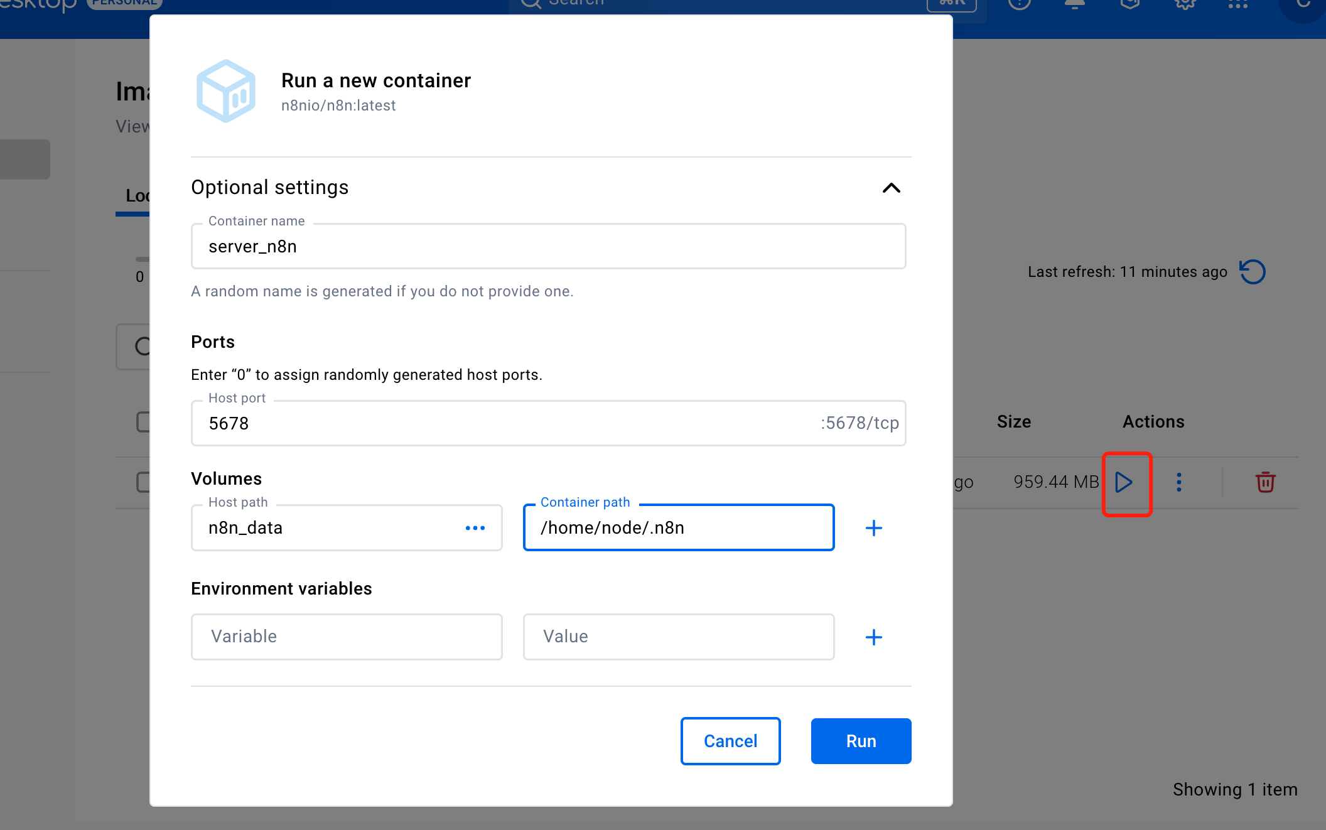Click plus icon to add volume
The width and height of the screenshot is (1326, 830).
(873, 528)
